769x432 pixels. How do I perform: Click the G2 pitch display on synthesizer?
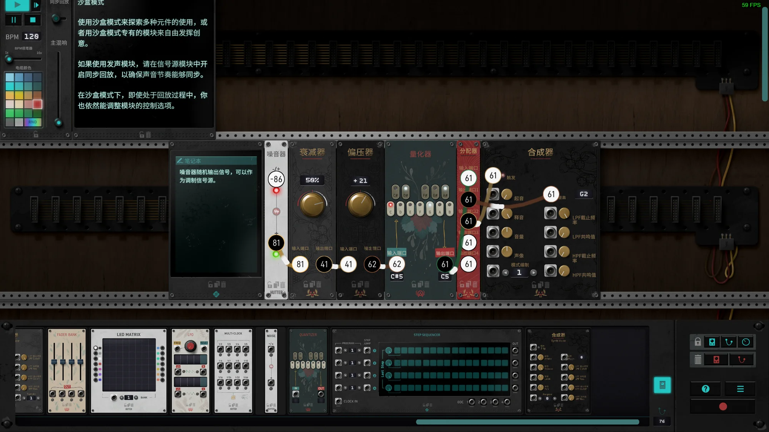[584, 194]
